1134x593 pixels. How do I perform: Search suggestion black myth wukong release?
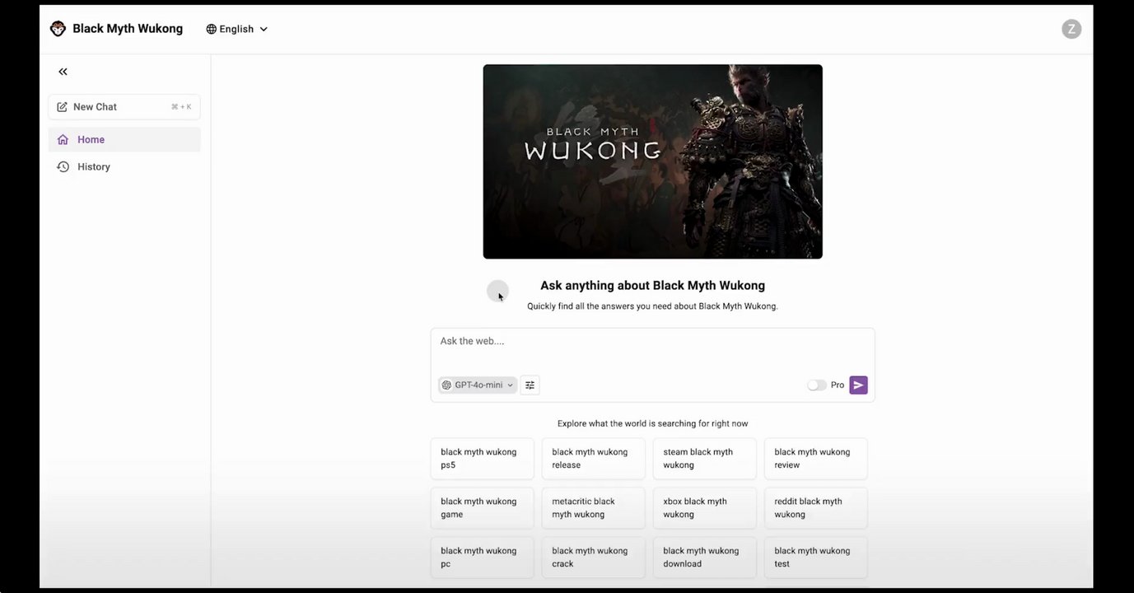[593, 459]
